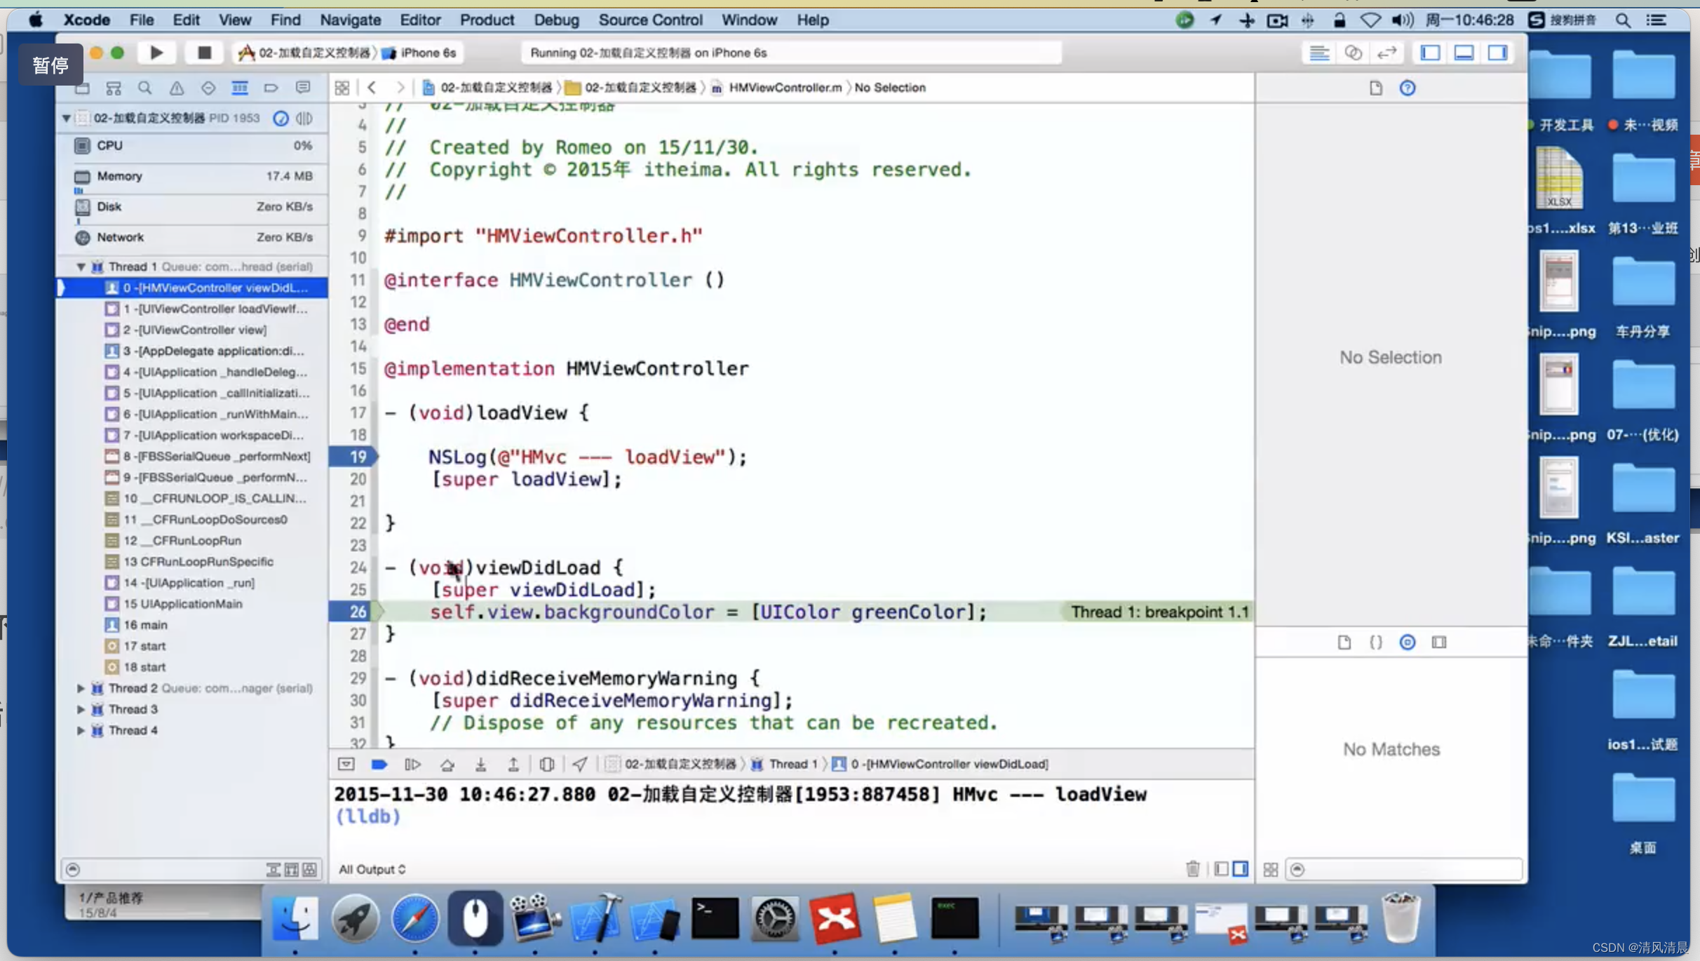
Task: Step over the current line
Action: (447, 764)
